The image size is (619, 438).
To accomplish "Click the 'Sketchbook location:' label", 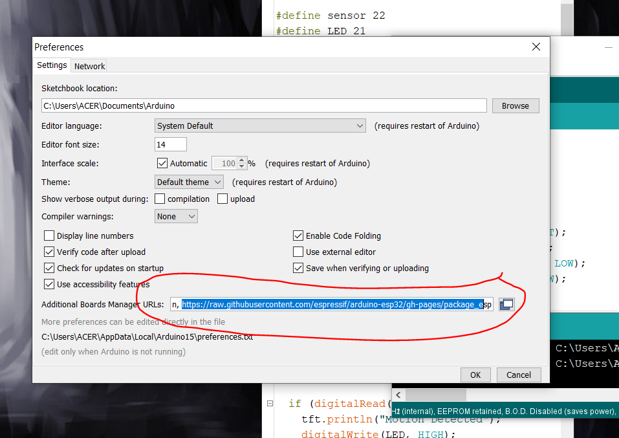I will tap(80, 89).
